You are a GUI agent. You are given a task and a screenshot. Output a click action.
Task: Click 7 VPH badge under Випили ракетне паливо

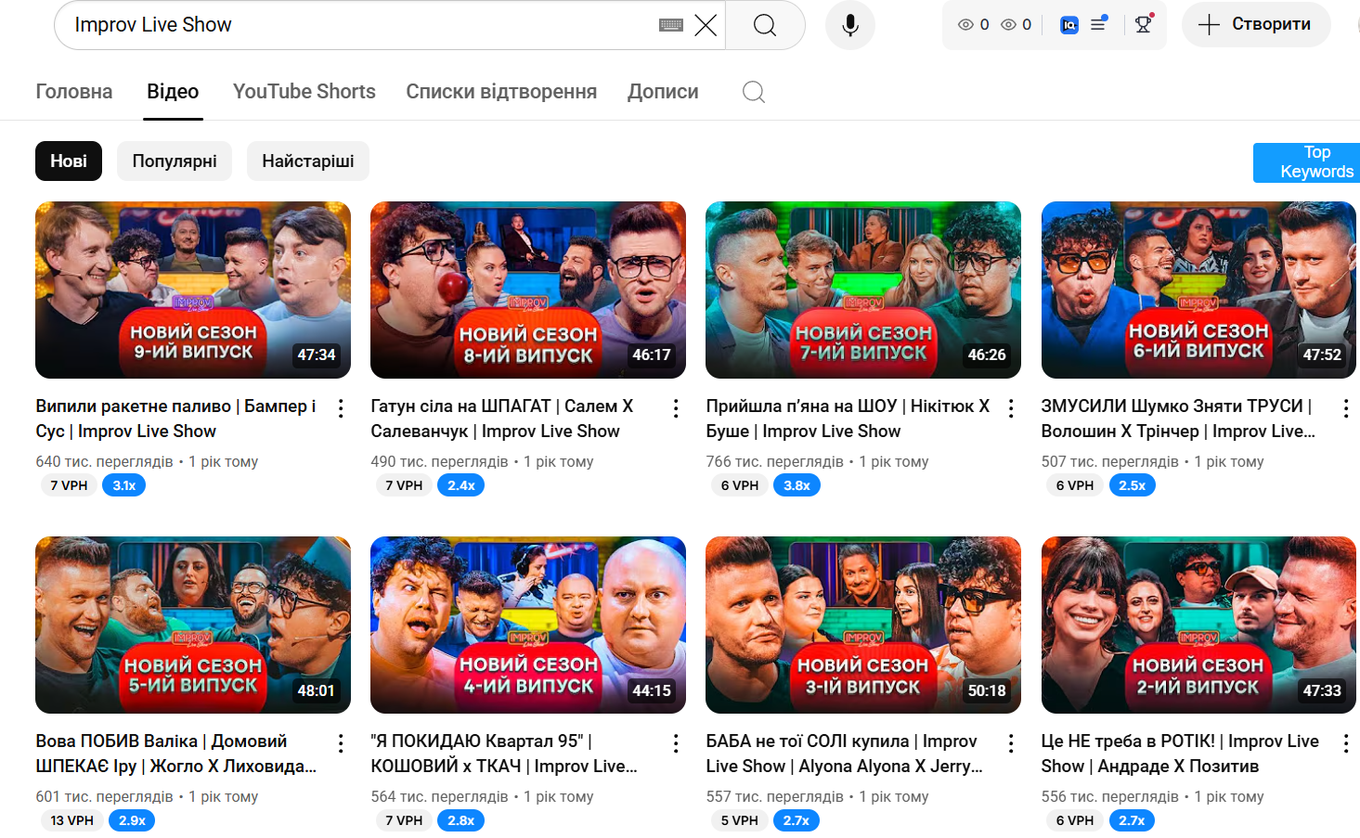coord(69,485)
